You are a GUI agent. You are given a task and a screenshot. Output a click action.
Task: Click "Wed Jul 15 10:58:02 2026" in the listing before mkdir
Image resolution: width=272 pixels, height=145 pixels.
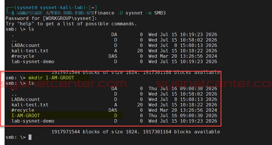183,40
